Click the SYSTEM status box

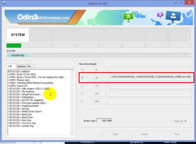[x=18, y=35]
